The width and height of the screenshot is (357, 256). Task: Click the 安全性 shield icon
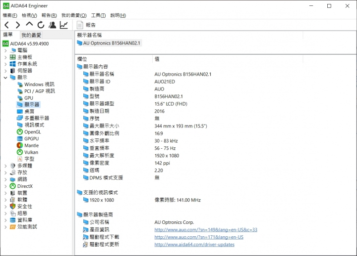click(x=13, y=207)
